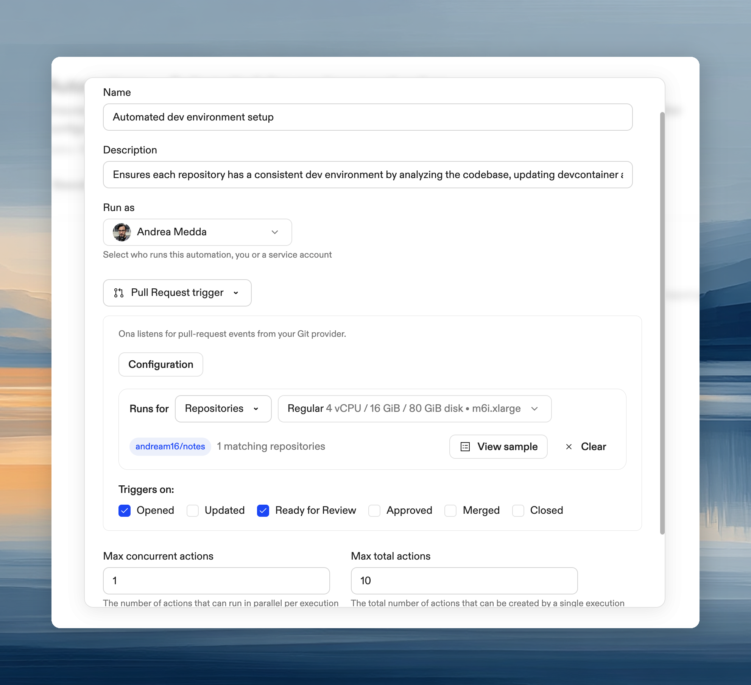Uncheck the Opened trigger checkbox

[x=125, y=510]
